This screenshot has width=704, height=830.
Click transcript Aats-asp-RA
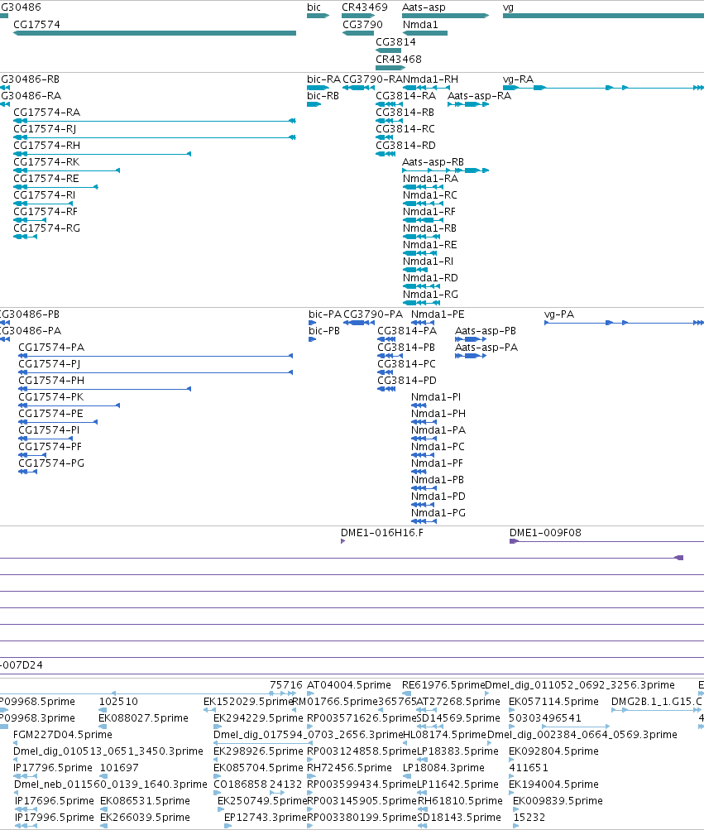pyautogui.click(x=480, y=96)
